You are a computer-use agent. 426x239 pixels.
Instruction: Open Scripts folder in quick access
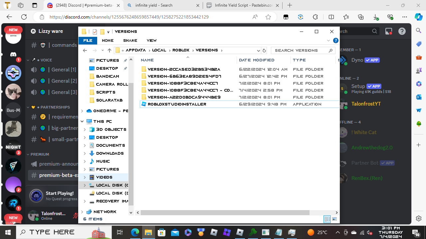tap(106, 92)
